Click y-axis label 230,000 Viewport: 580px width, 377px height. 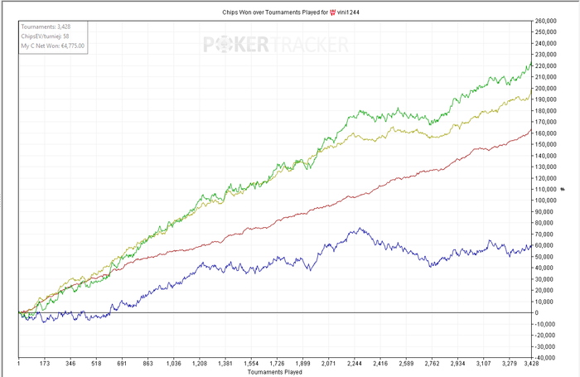click(x=546, y=55)
